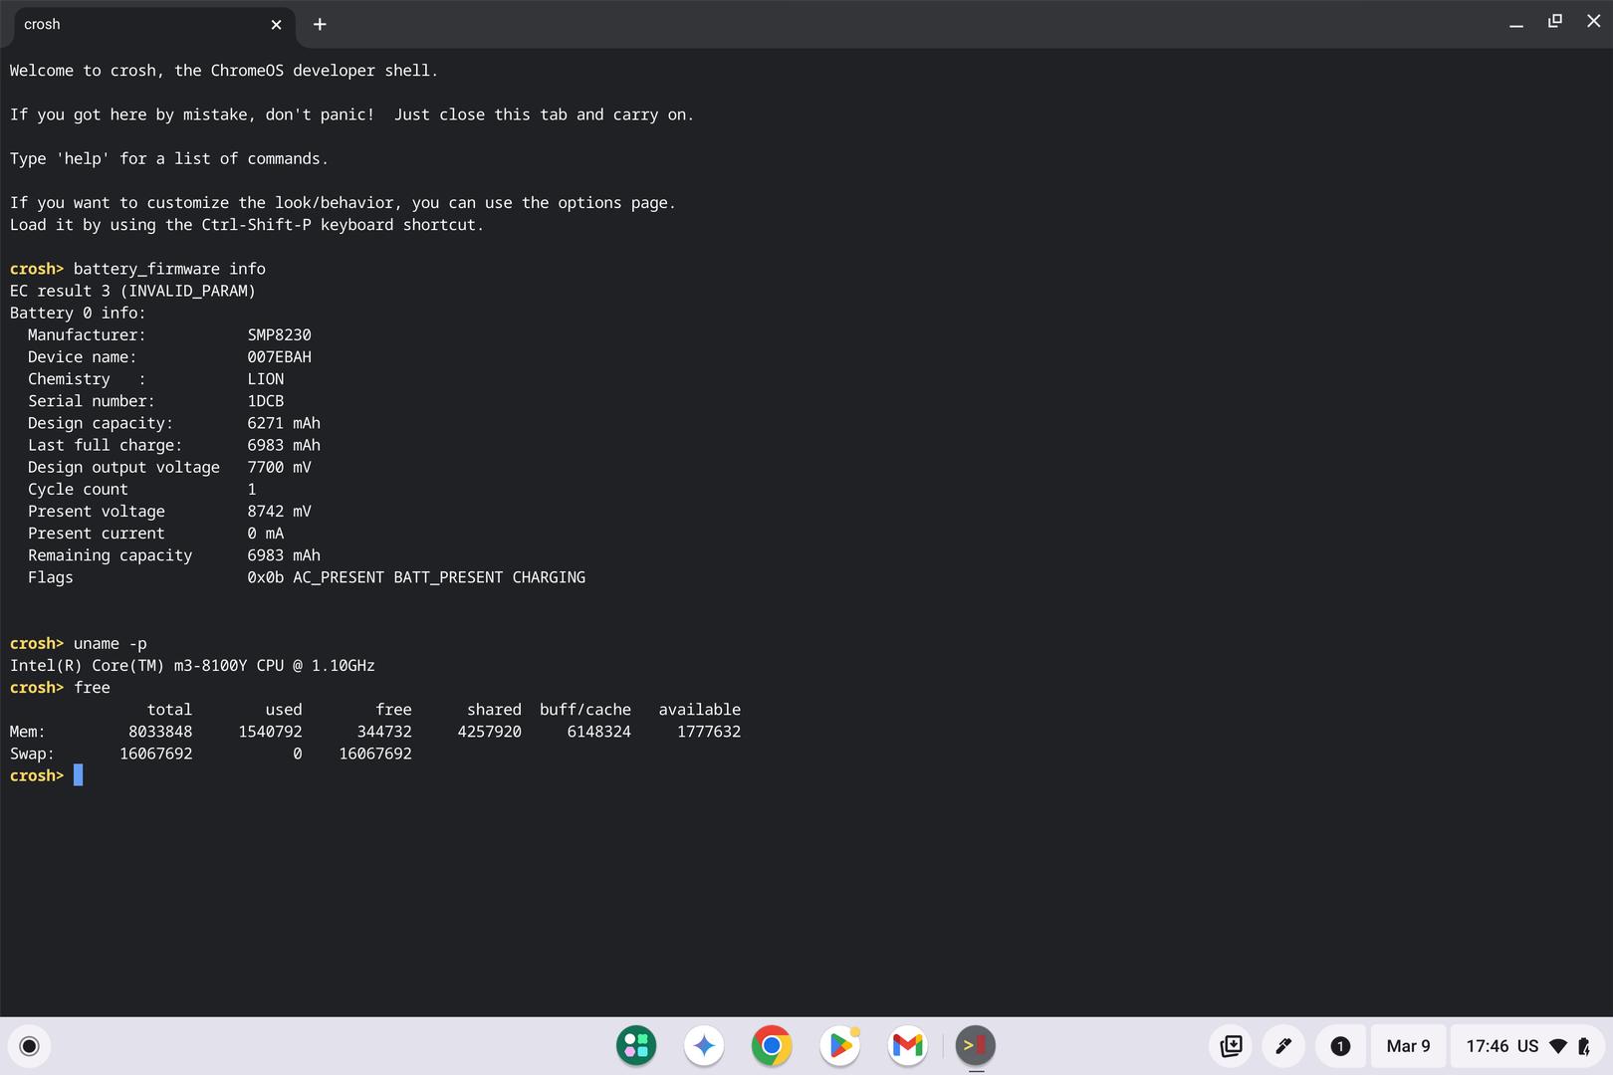Open the stylus tools pen icon
Viewport: 1613px width, 1075px height.
click(1283, 1046)
